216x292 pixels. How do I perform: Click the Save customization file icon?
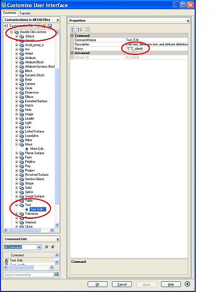50,26
